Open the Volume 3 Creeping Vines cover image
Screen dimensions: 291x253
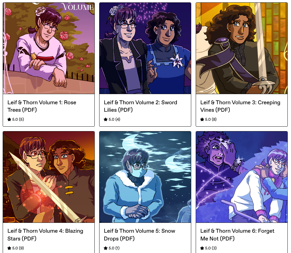[x=242, y=48]
